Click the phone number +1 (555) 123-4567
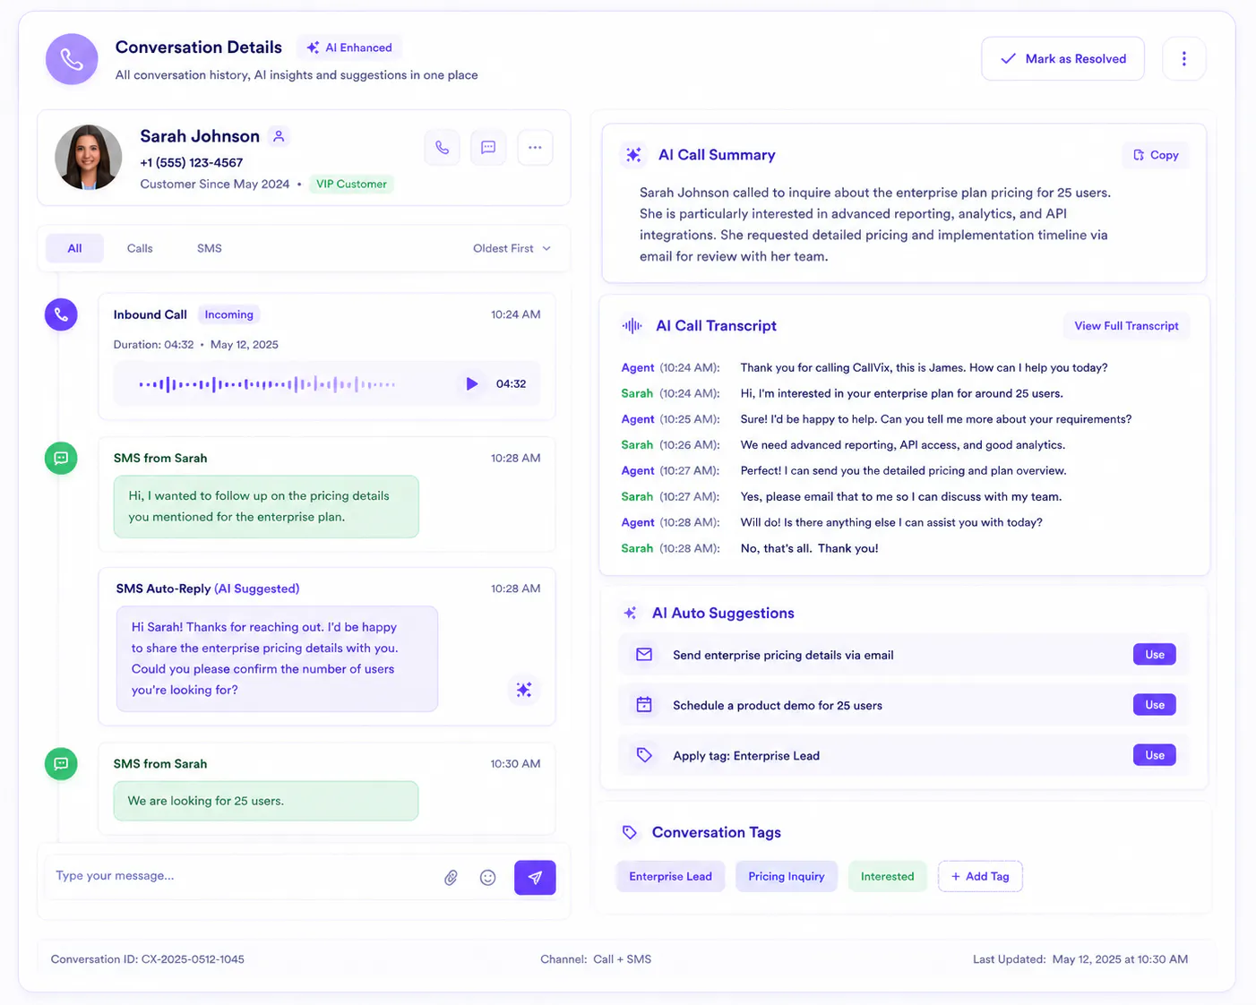Image resolution: width=1256 pixels, height=1005 pixels. point(191,162)
